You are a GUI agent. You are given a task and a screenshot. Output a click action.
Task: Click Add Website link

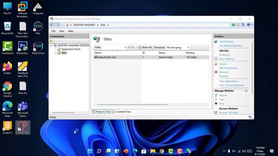(x=227, y=42)
